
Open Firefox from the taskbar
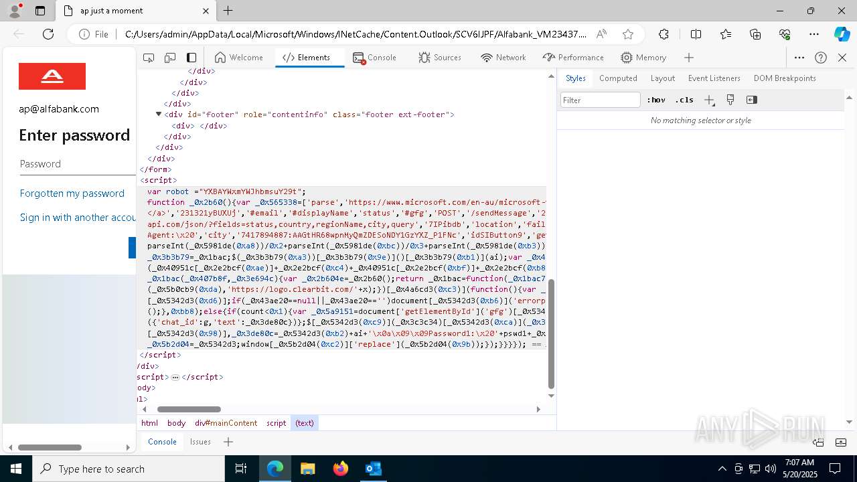coord(341,469)
